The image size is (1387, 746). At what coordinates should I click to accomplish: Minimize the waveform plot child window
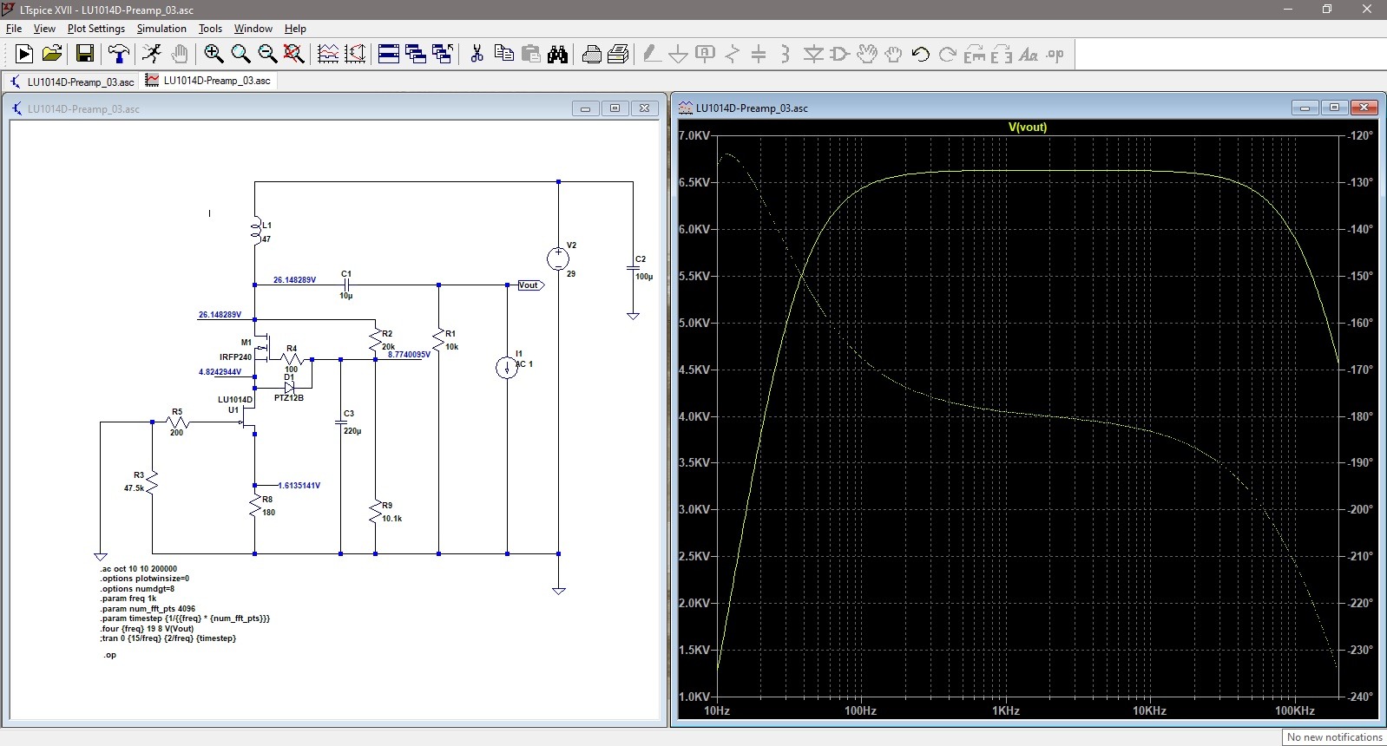pyautogui.click(x=1305, y=108)
